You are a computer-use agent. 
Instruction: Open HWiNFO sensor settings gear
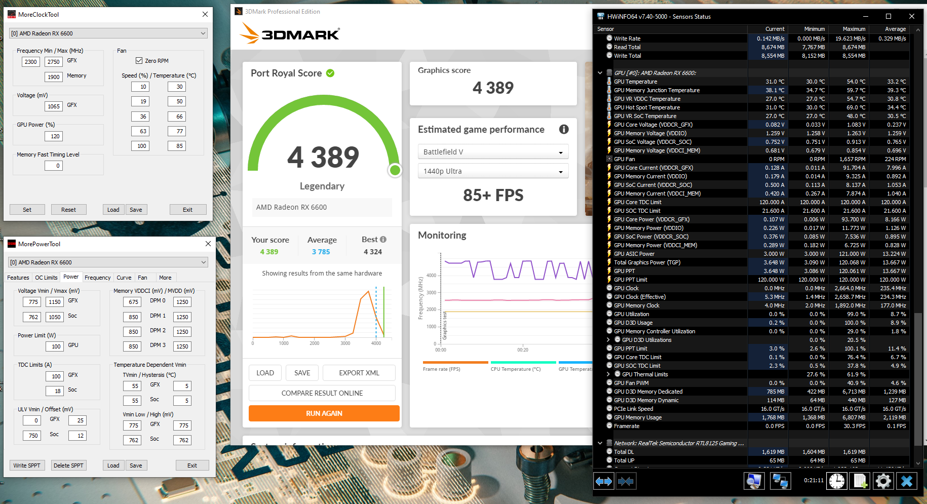(883, 481)
